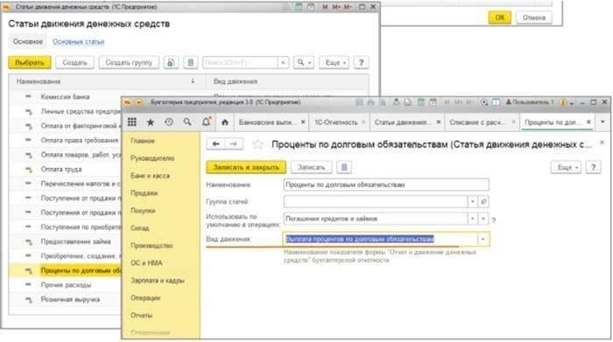Open help in the cash-flow articles list window
The image size is (613, 342).
[361, 62]
